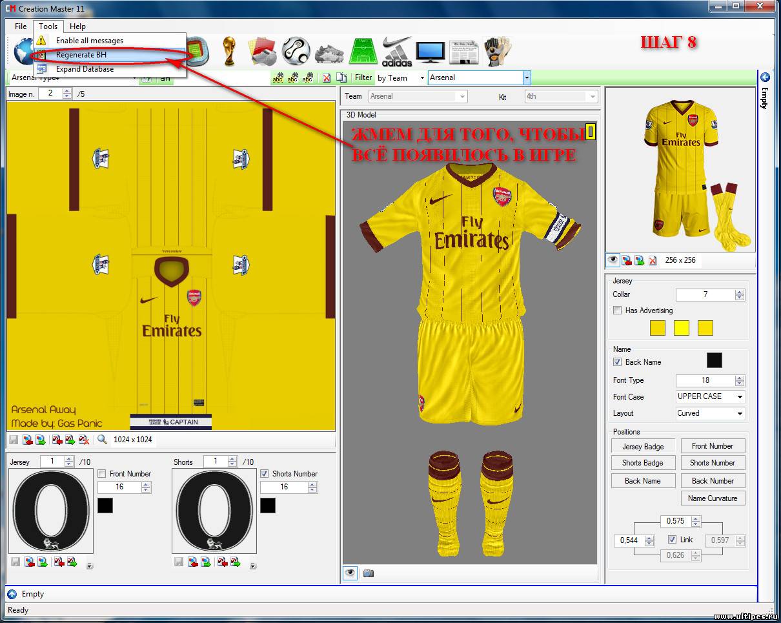This screenshot has height=623, width=781.
Task: Open the File menu
Action: point(21,26)
